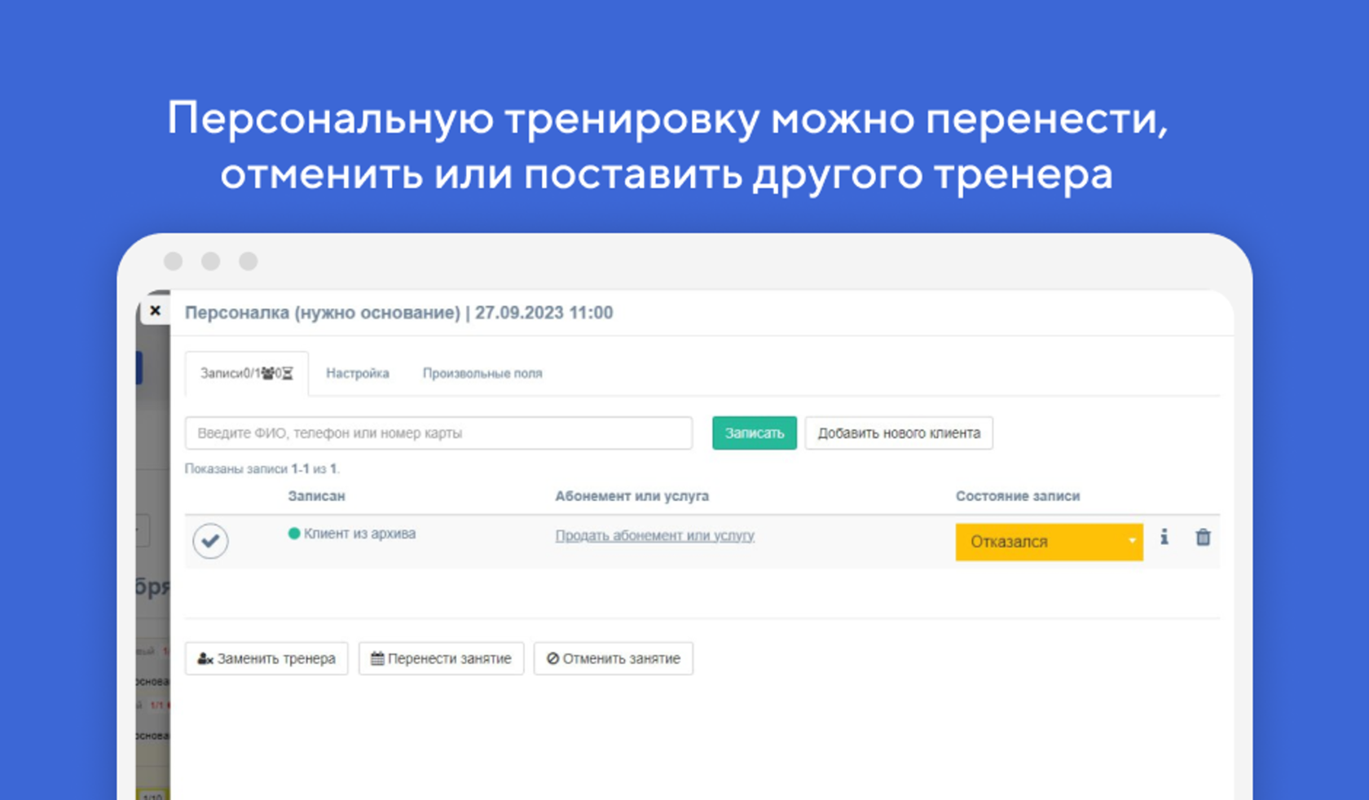
Task: Click the cancel icon on Отменить занятие
Action: [x=553, y=658]
